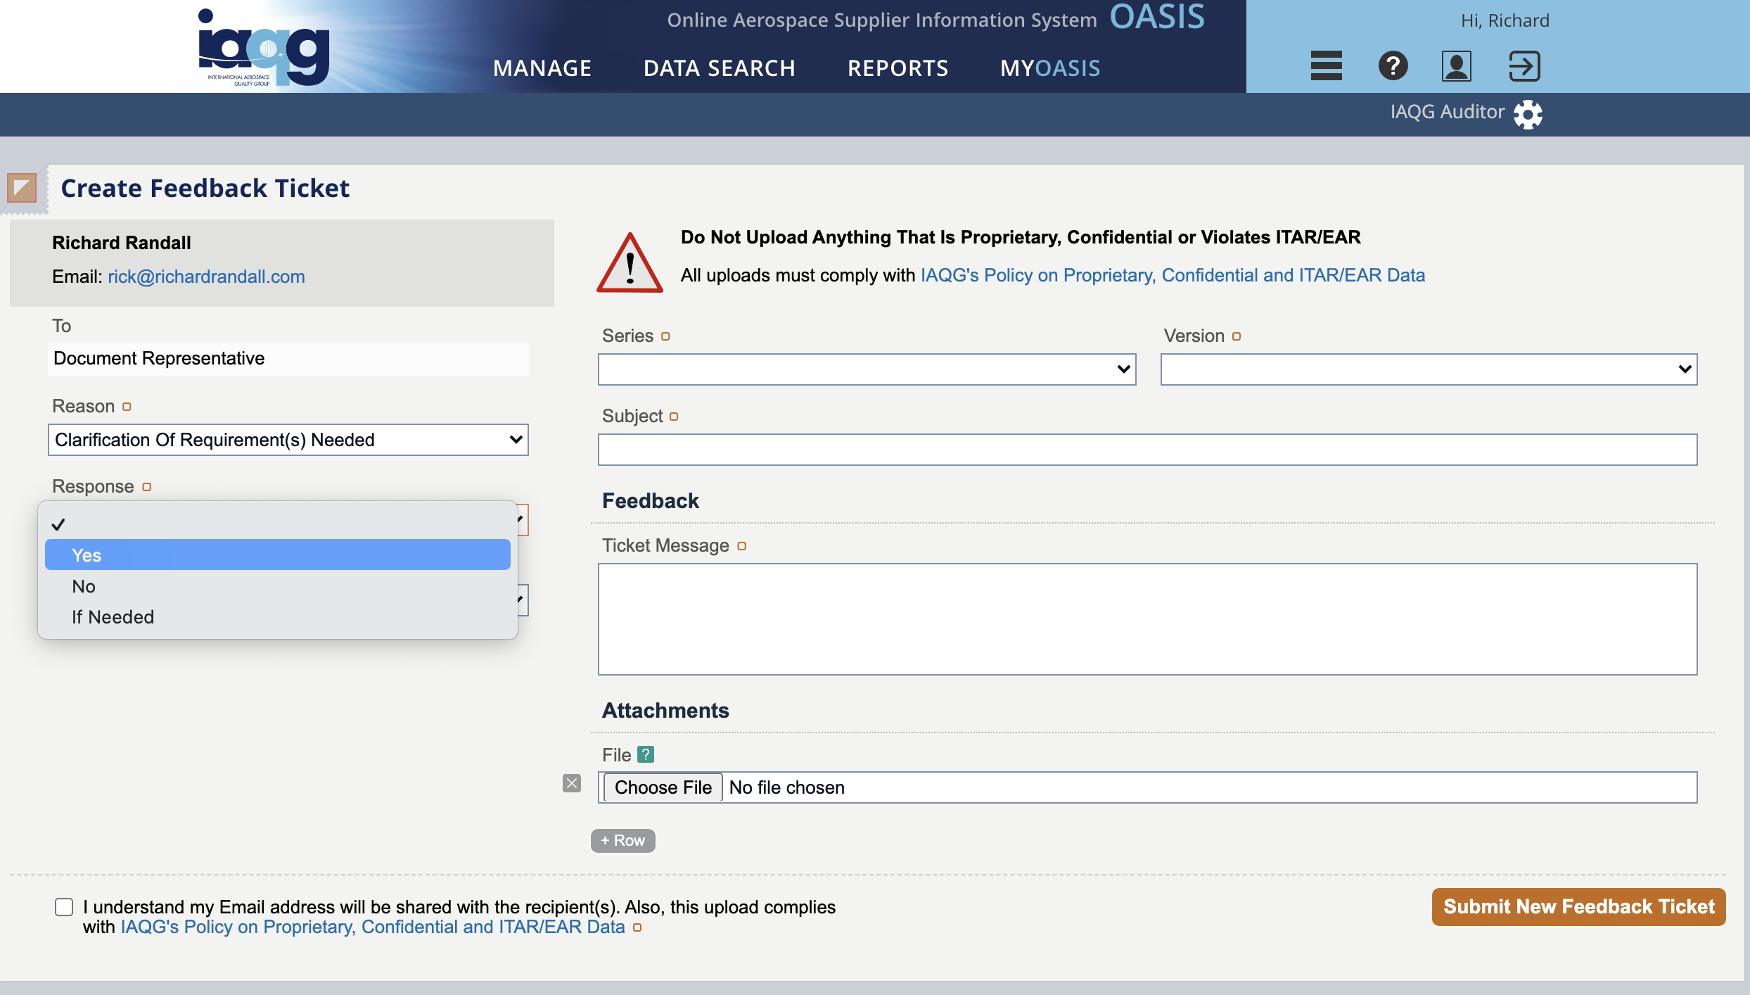Open the Reason dropdown
Image resolution: width=1750 pixels, height=995 pixels.
point(288,440)
